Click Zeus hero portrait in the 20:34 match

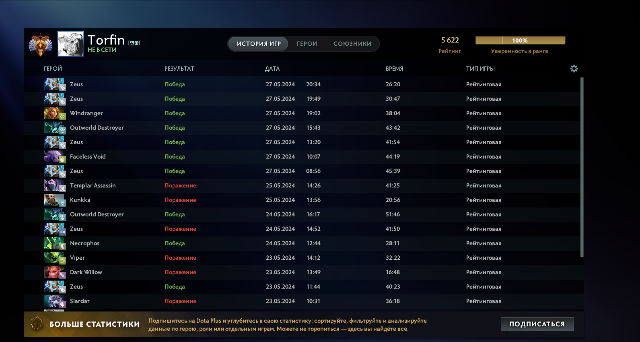(54, 84)
